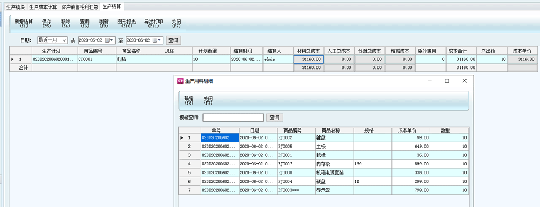Click 关闭 (F7) in main toolbar

177,23
